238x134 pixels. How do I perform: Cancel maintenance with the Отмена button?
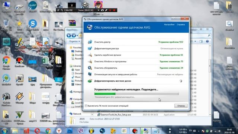coord(181,106)
